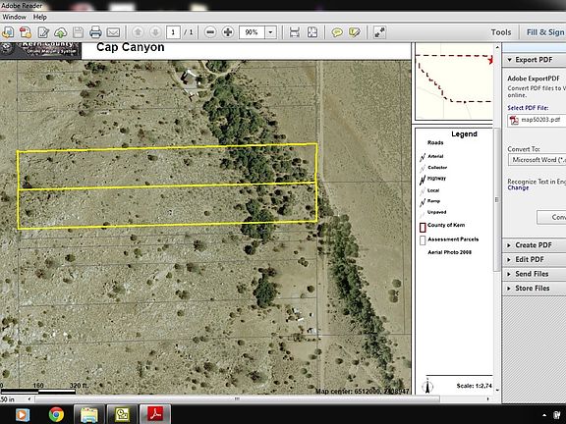Screen dimensions: 566x424
Task: Open the zoom level dropdown arrow
Action: pyautogui.click(x=271, y=32)
